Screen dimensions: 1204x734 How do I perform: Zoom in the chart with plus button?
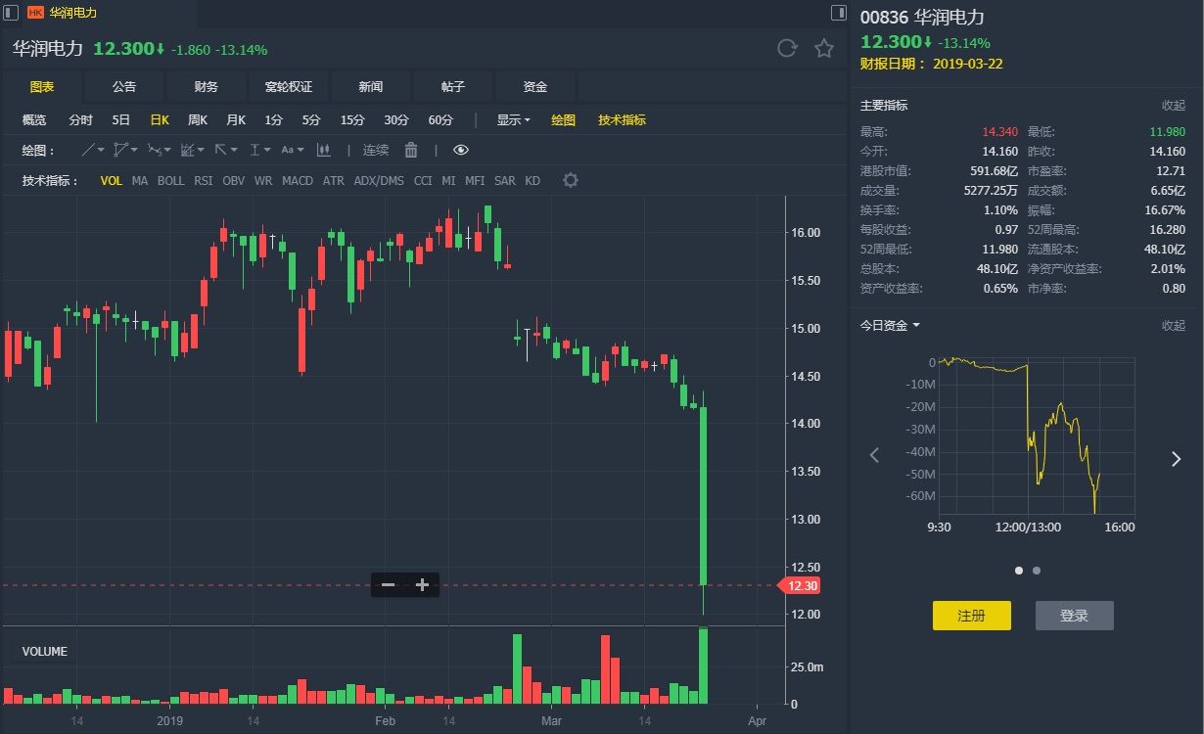tap(423, 585)
